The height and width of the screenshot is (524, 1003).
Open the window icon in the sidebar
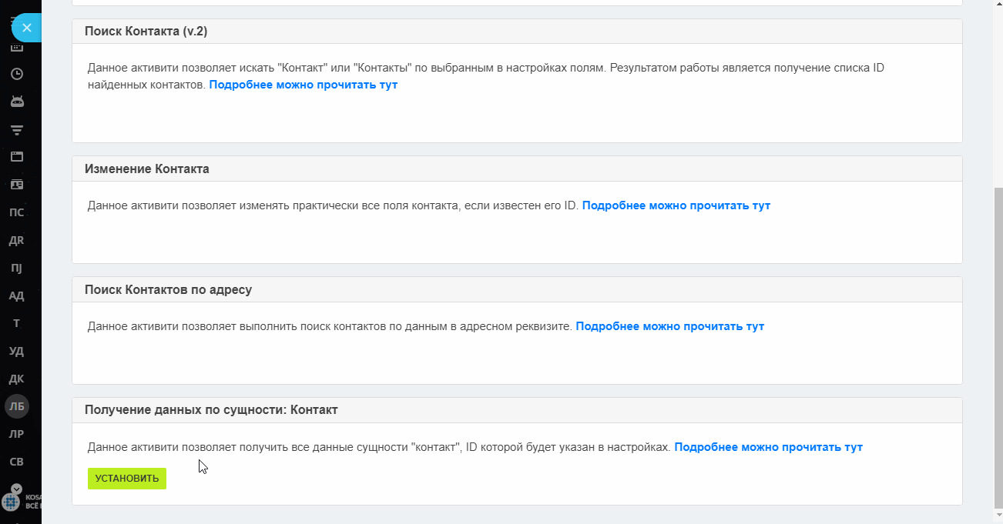coord(16,157)
